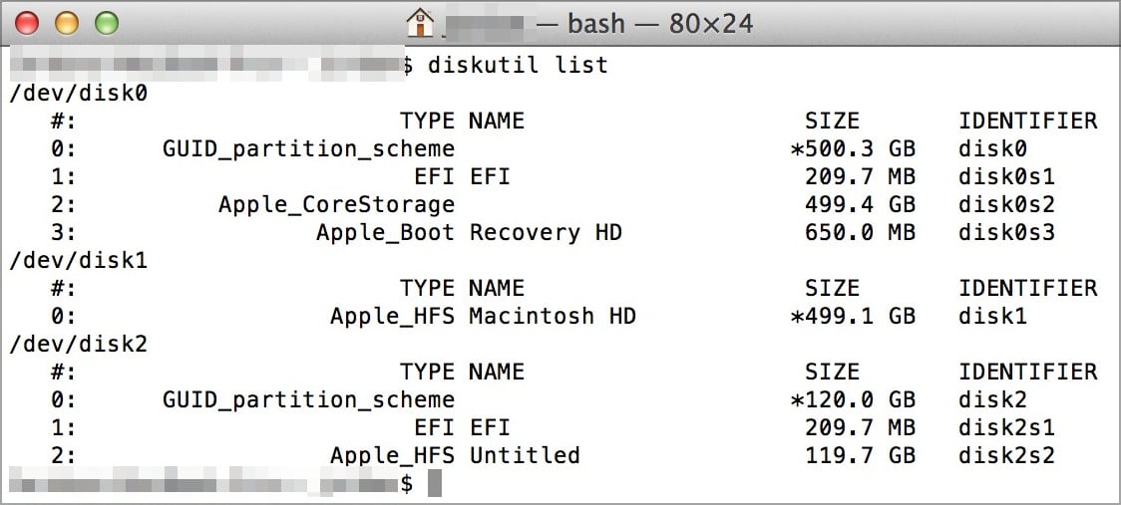The width and height of the screenshot is (1121, 505).
Task: Click the disk0s2 identifier
Action: (x=1006, y=205)
